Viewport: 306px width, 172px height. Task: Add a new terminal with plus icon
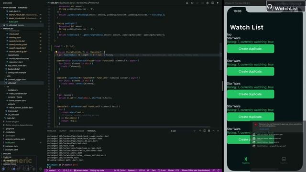tap(200, 131)
